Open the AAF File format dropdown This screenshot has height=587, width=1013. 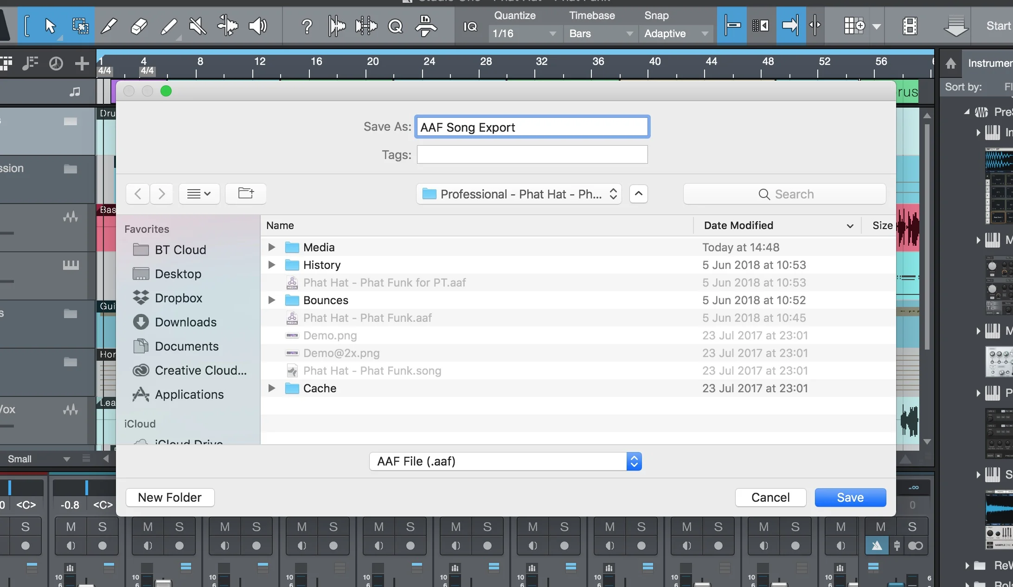coord(505,461)
